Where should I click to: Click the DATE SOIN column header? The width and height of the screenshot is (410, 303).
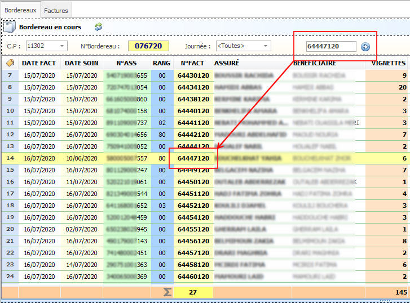point(81,63)
